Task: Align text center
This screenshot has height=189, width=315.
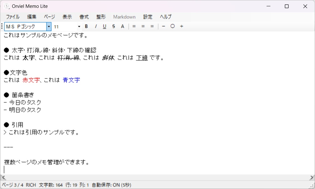Action: 143,26
